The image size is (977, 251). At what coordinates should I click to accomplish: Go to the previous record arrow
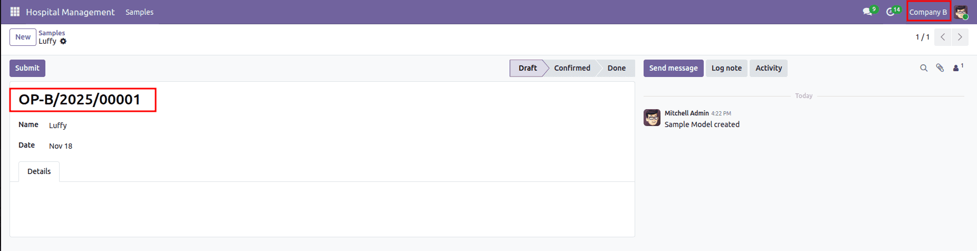coord(943,37)
